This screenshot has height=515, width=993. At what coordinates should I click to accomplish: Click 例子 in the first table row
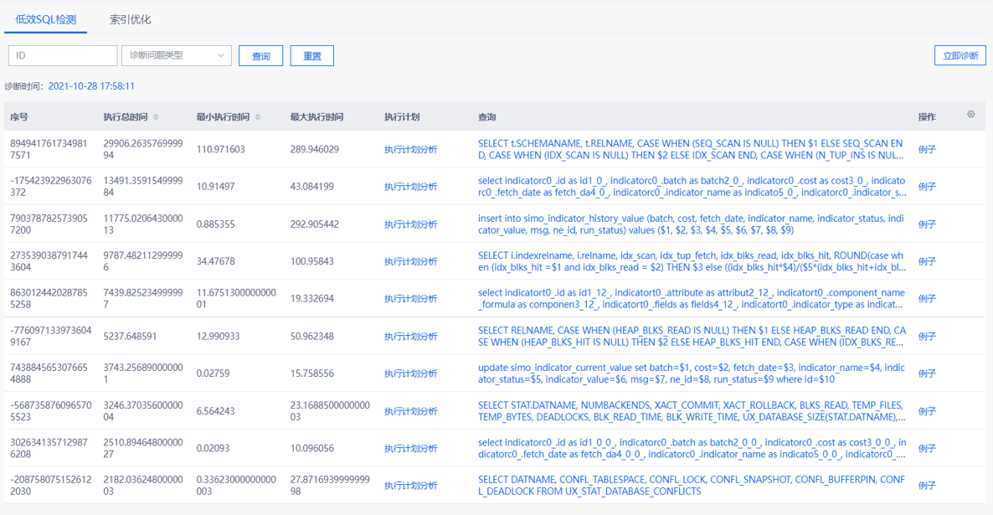pos(927,150)
